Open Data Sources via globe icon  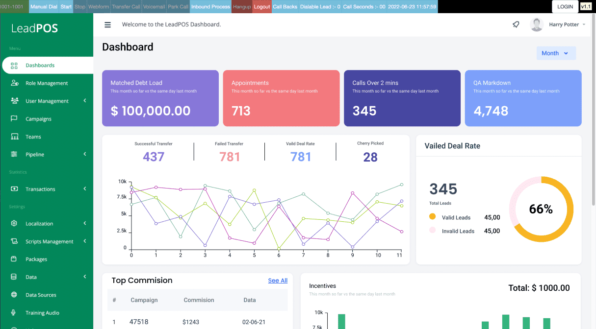14,295
